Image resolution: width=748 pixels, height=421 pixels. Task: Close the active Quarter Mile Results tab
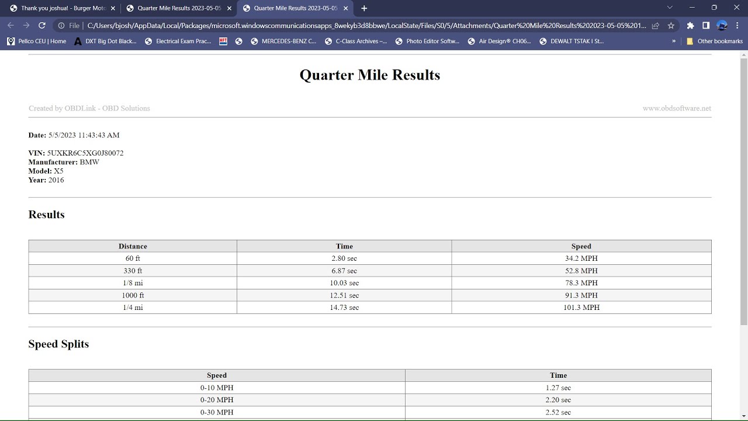[x=346, y=8]
